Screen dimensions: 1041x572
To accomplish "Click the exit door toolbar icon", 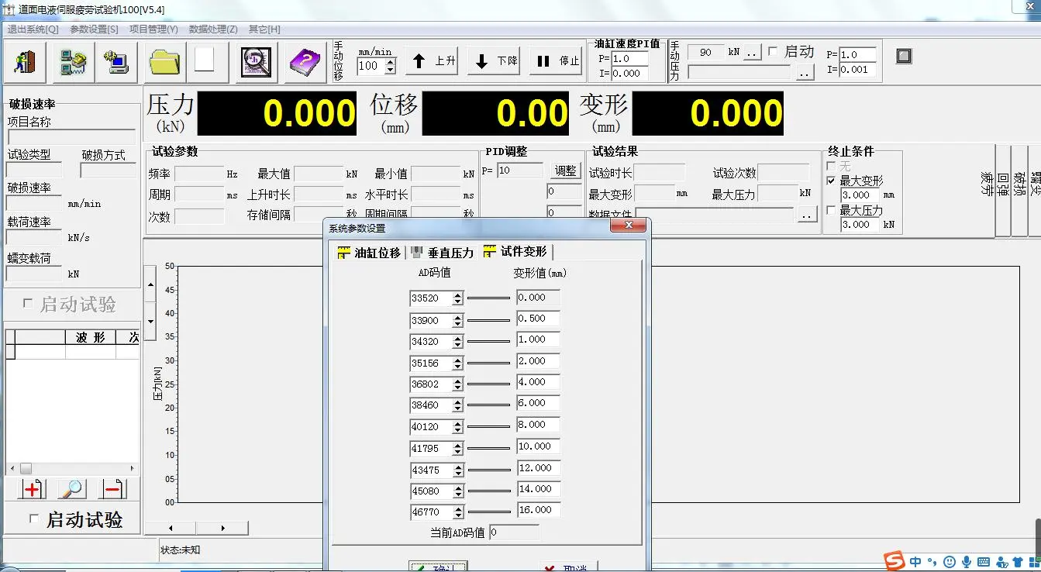I will [26, 62].
